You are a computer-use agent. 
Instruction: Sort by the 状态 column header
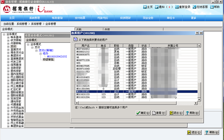pyautogui.click(x=144, y=46)
